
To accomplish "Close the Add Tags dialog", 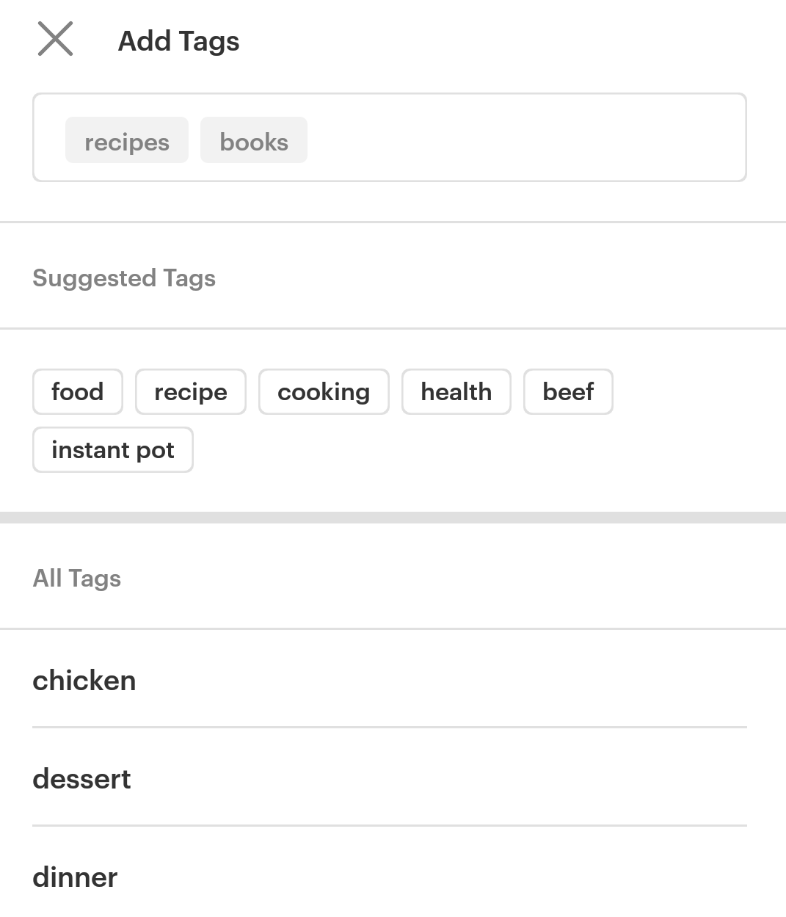I will 55,39.
